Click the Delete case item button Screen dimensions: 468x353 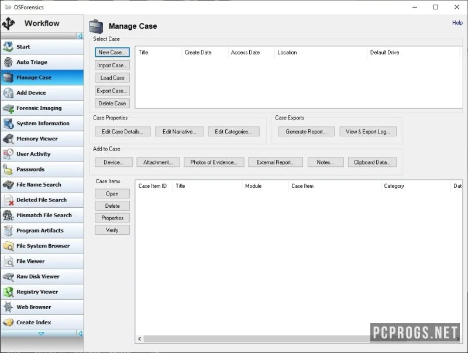(112, 205)
